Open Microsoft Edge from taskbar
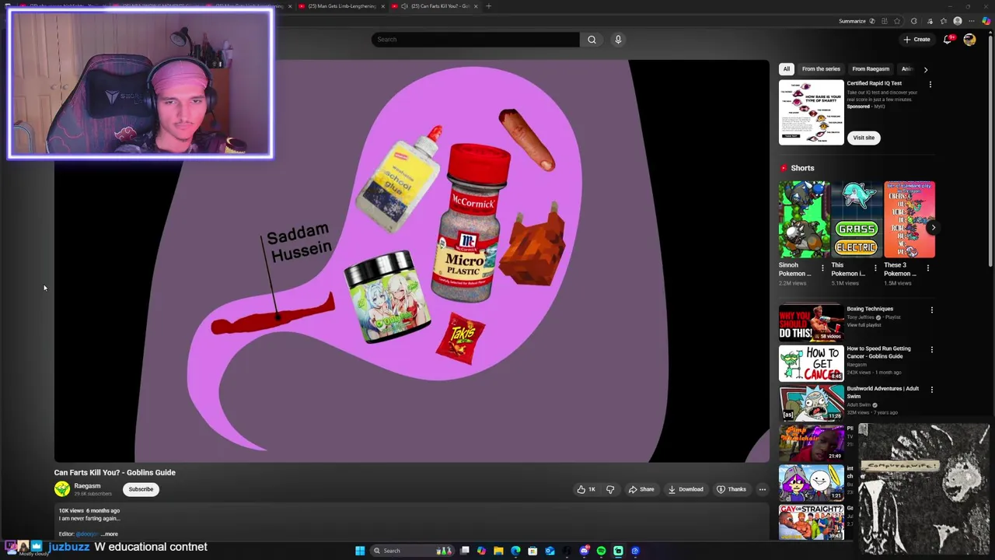The width and height of the screenshot is (995, 560). (x=515, y=551)
